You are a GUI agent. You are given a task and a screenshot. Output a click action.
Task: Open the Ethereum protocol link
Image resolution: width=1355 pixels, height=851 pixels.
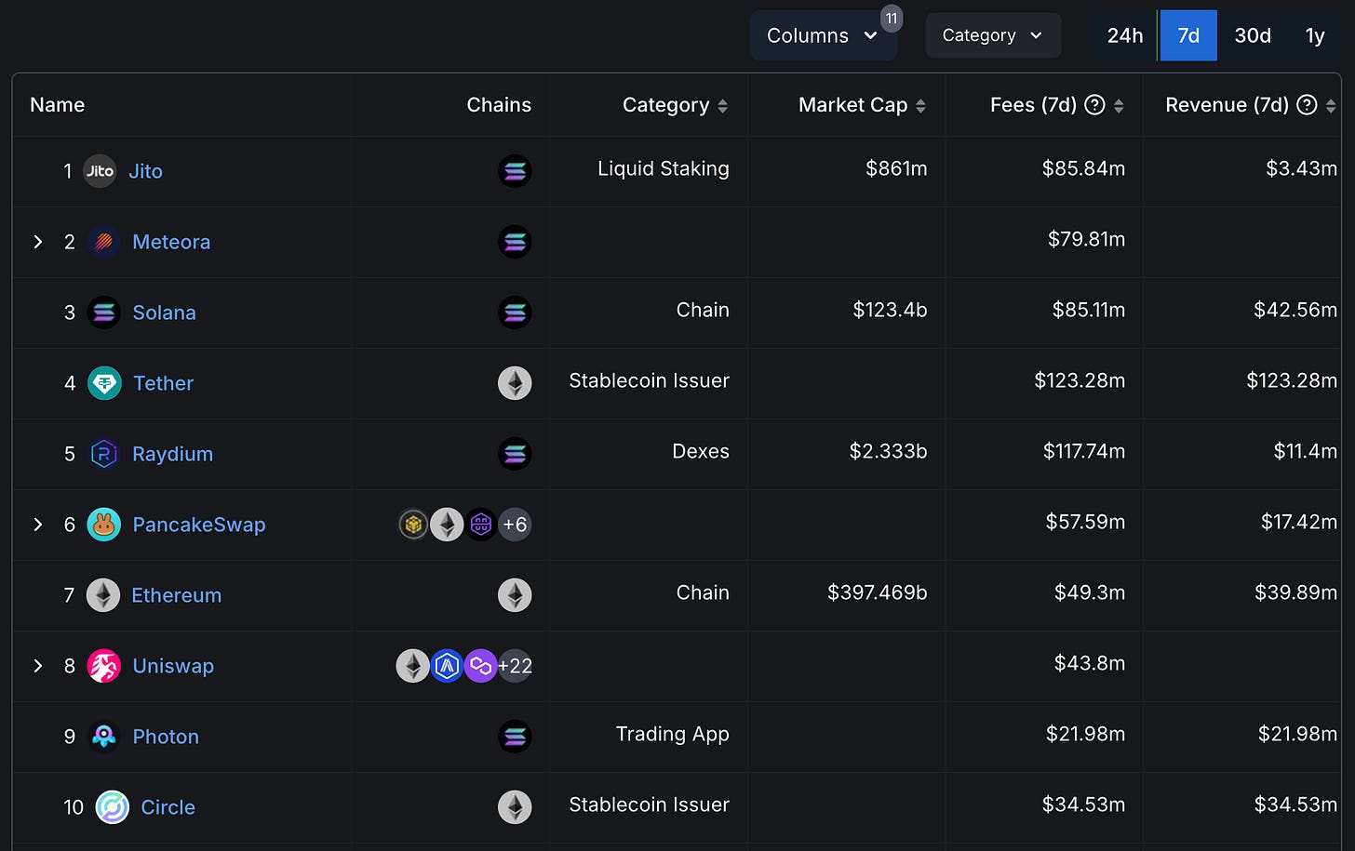click(176, 595)
